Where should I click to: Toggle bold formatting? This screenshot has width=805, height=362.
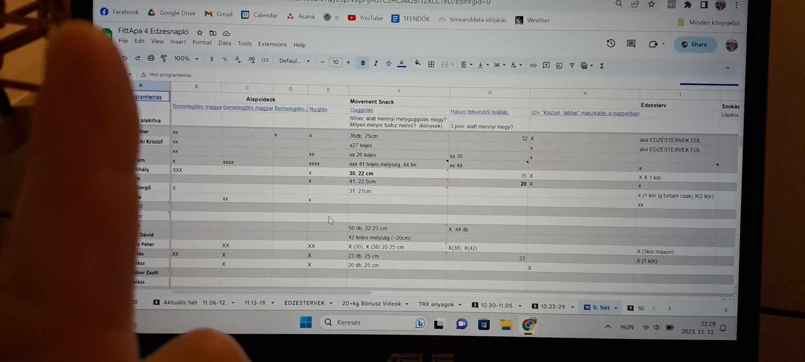[363, 63]
